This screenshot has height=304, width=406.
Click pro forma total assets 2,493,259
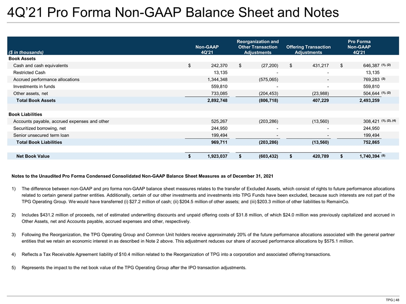[x=370, y=100]
